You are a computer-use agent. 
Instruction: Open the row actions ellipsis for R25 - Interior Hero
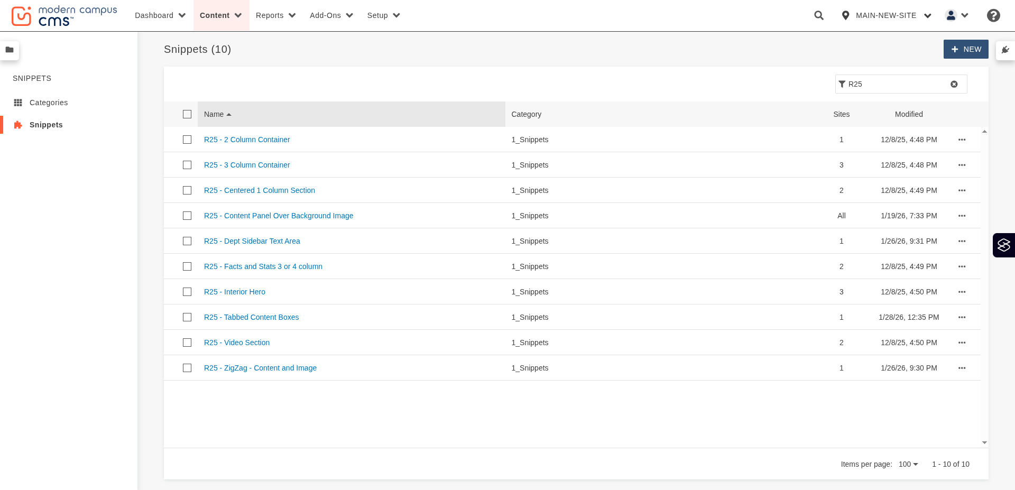click(962, 292)
